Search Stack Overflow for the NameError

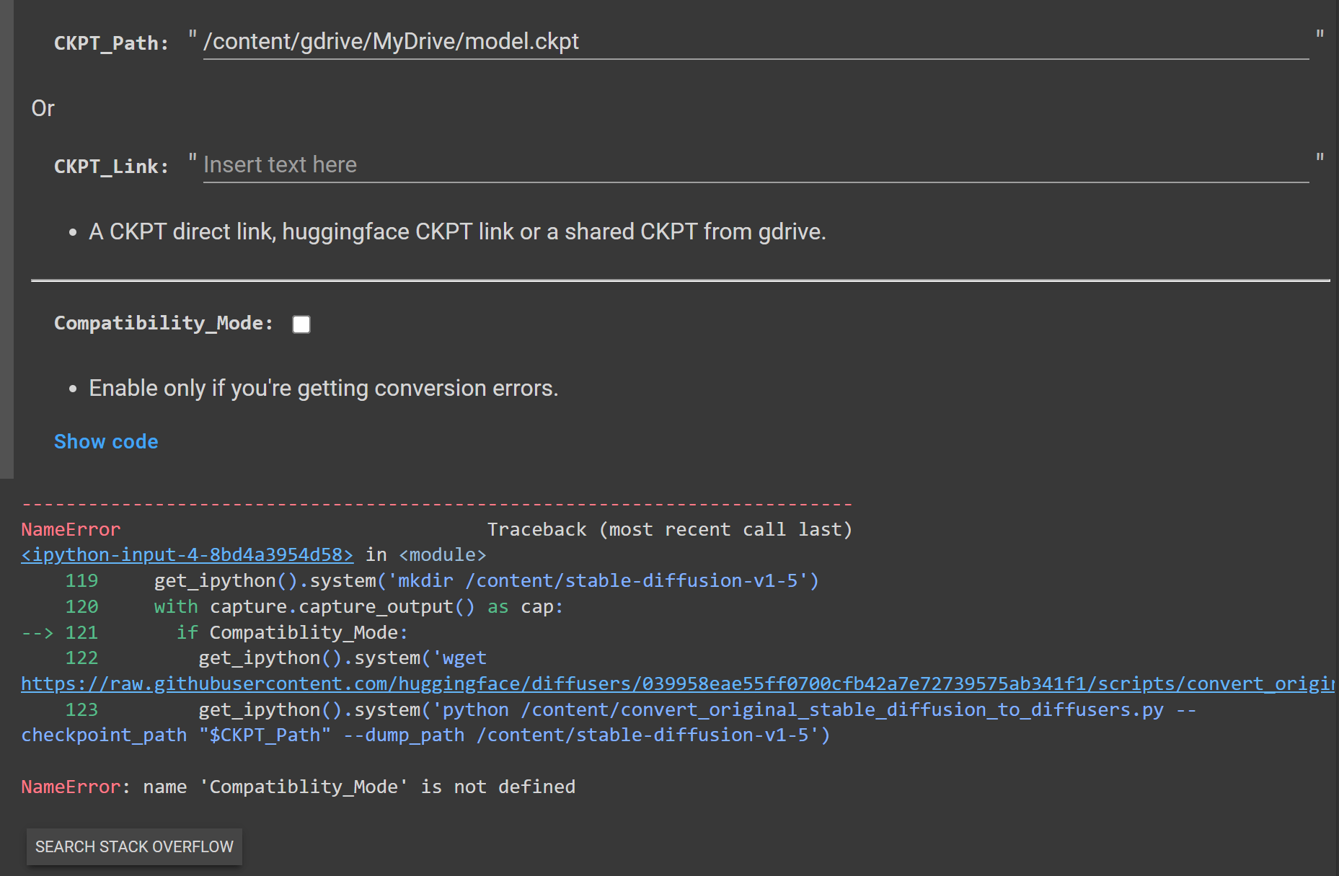133,846
